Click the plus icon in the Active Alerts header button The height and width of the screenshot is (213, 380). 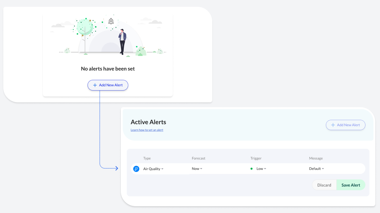point(333,125)
